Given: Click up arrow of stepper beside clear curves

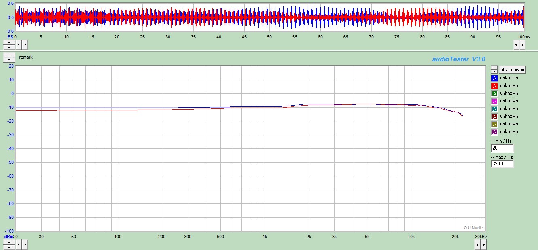Looking at the screenshot, I should tap(494, 68).
